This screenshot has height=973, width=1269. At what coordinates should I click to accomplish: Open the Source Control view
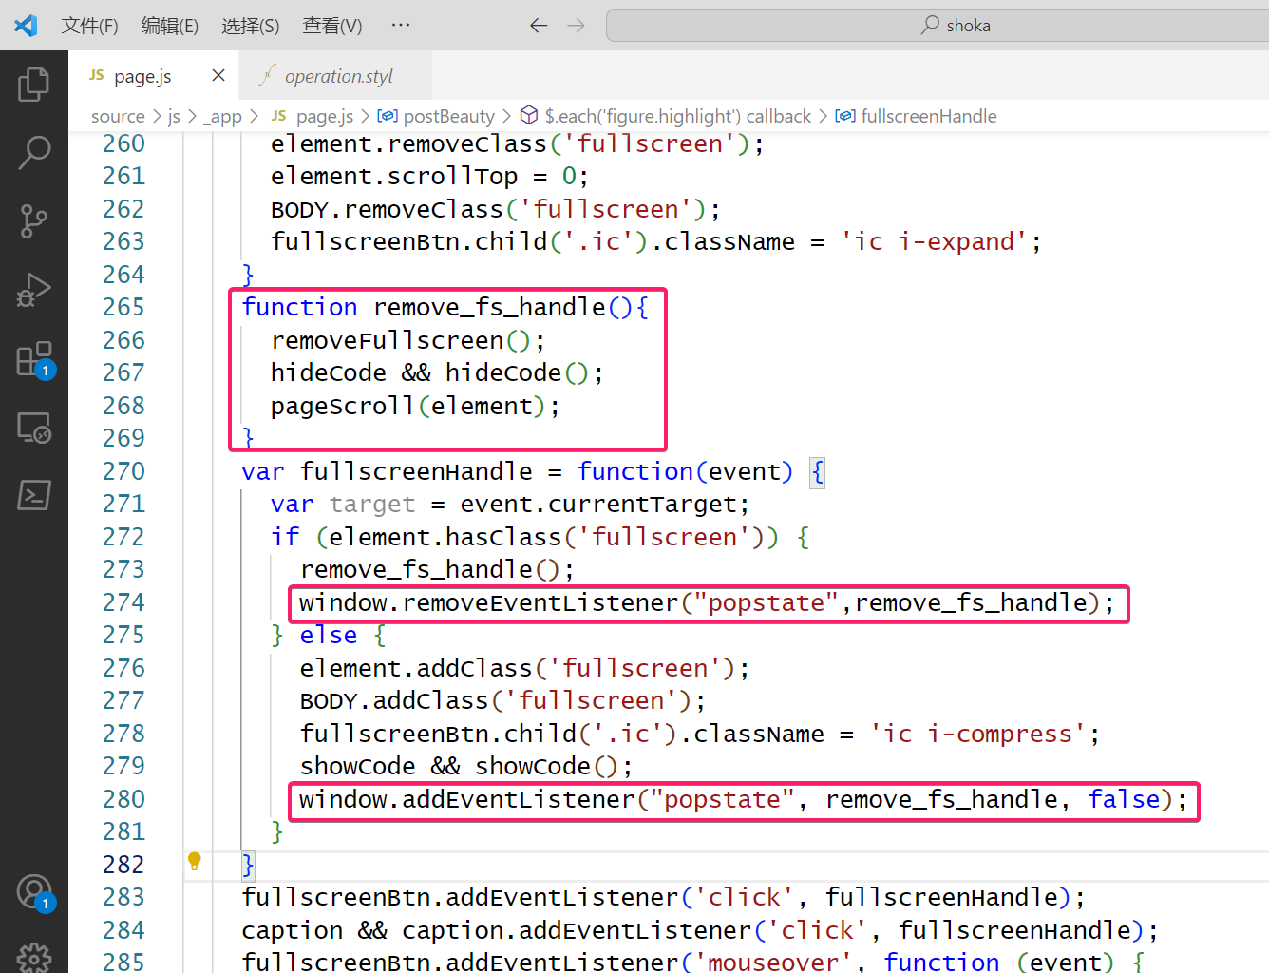click(34, 221)
